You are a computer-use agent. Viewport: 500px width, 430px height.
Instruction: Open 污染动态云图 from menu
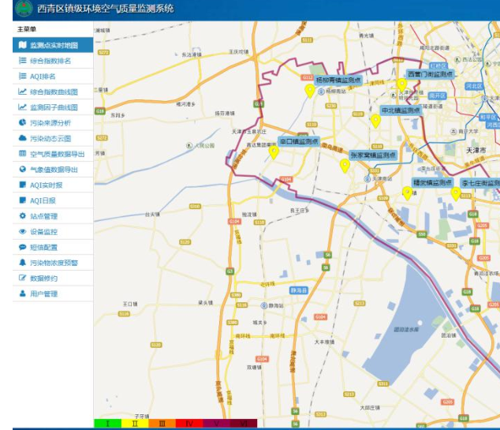(50, 138)
